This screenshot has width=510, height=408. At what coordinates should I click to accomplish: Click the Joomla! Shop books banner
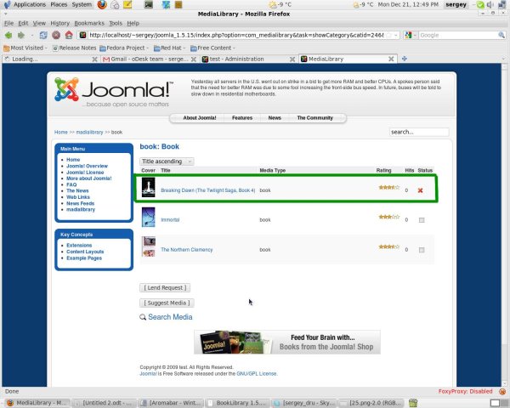[x=287, y=343]
